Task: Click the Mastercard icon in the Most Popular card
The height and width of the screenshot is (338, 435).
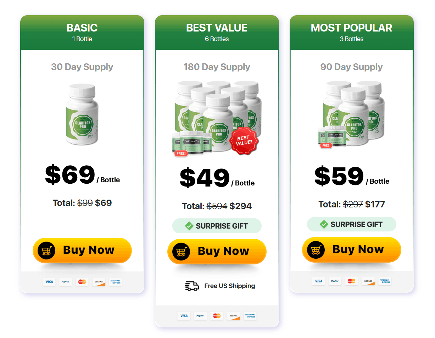Action: coord(351,281)
